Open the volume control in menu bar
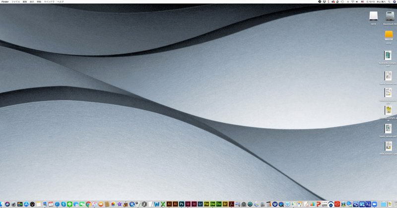Viewport: 397px width, 208px height. point(357,1)
